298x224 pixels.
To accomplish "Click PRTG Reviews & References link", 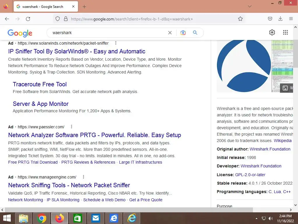I will pyautogui.click(x=88, y=162).
